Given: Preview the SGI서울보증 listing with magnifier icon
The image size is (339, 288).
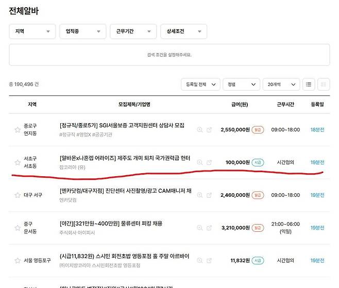Looking at the screenshot, I should coord(200,130).
